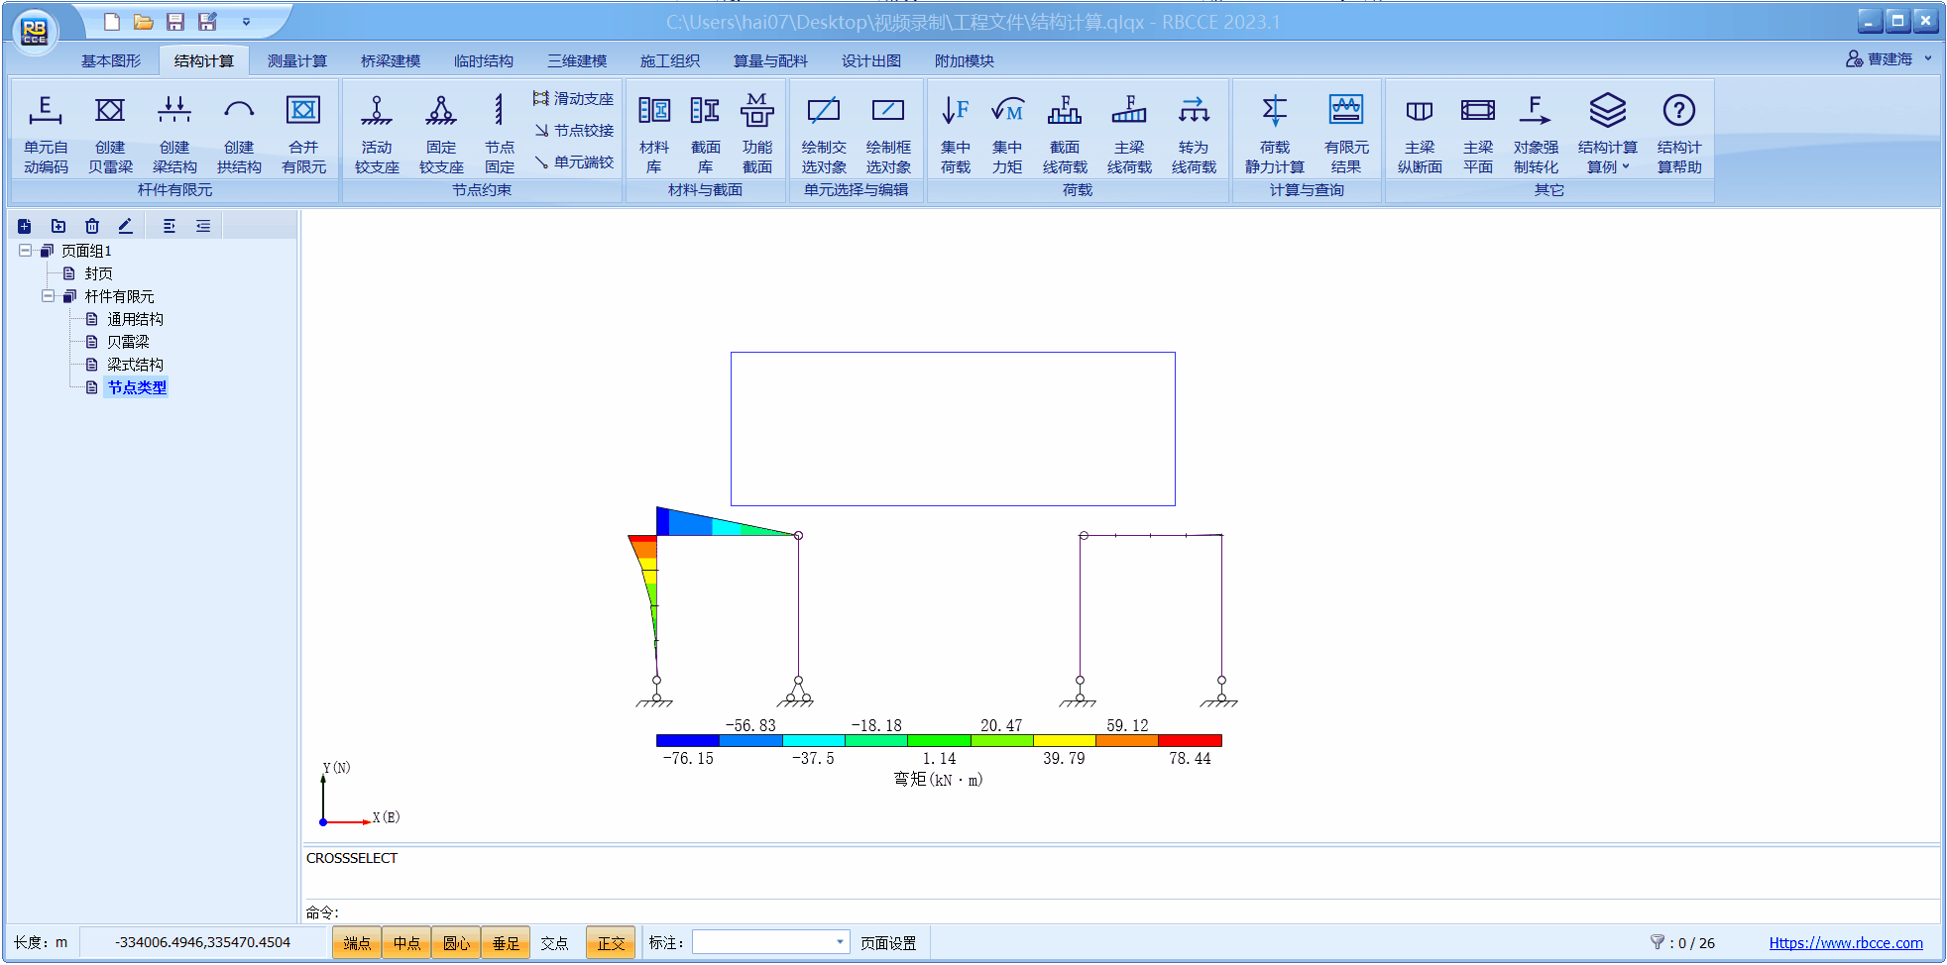
Task: Collapse the 杆件有限元 tree node
Action: click(48, 296)
